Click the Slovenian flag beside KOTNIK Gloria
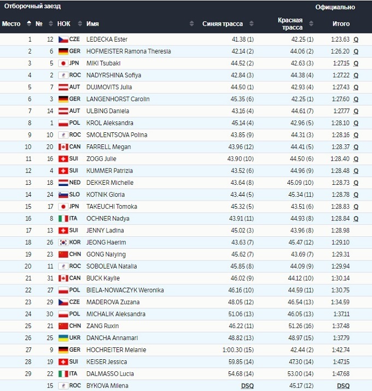Screen dimensions: 372x391 point(63,195)
